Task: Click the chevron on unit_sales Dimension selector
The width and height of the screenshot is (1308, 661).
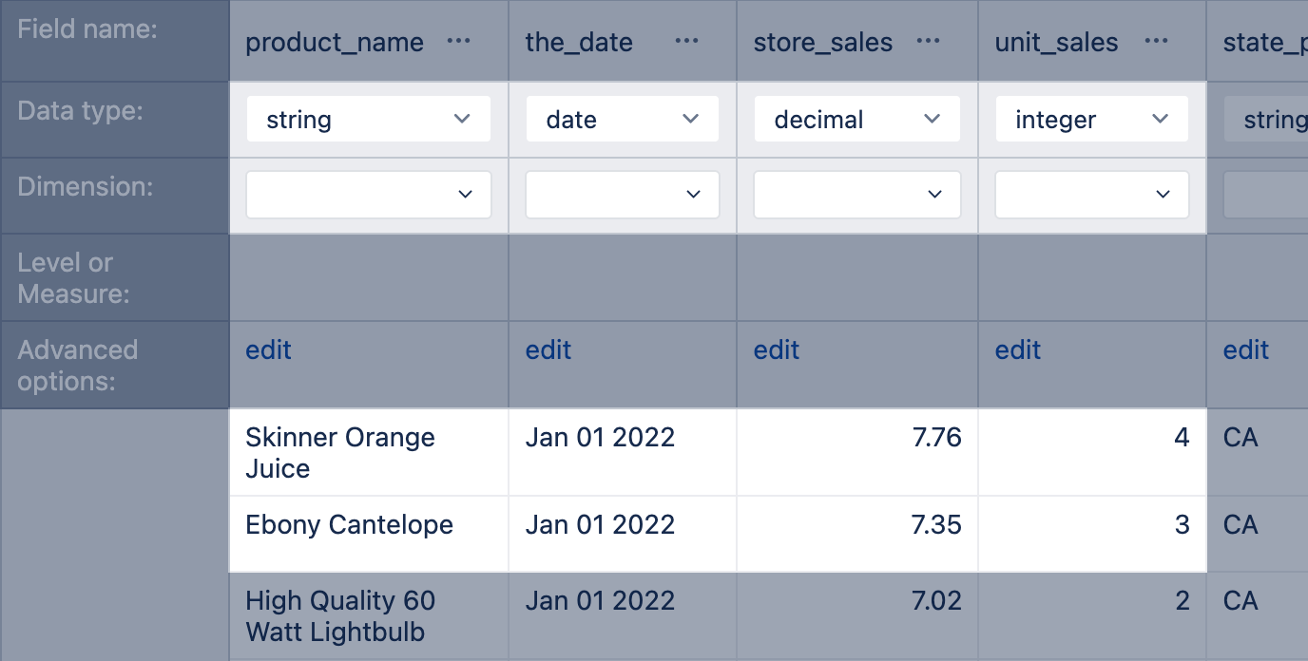Action: [1162, 194]
